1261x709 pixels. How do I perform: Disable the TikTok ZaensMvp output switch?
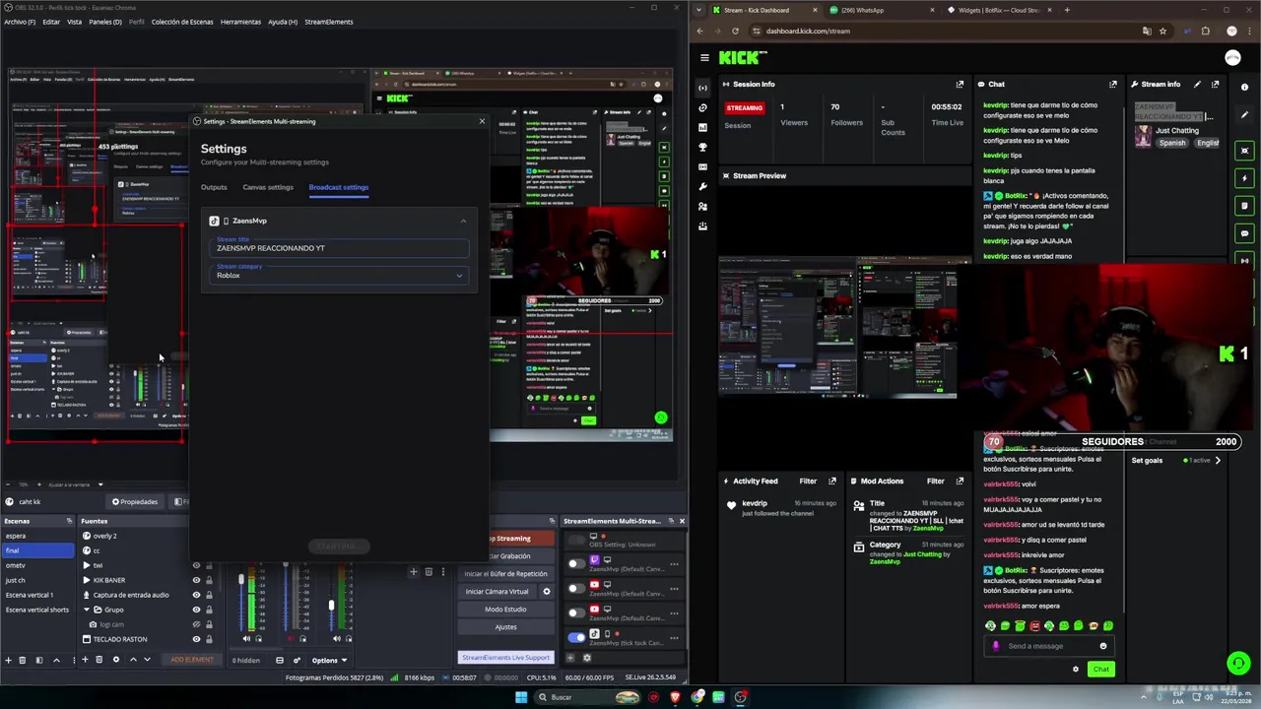tap(576, 637)
